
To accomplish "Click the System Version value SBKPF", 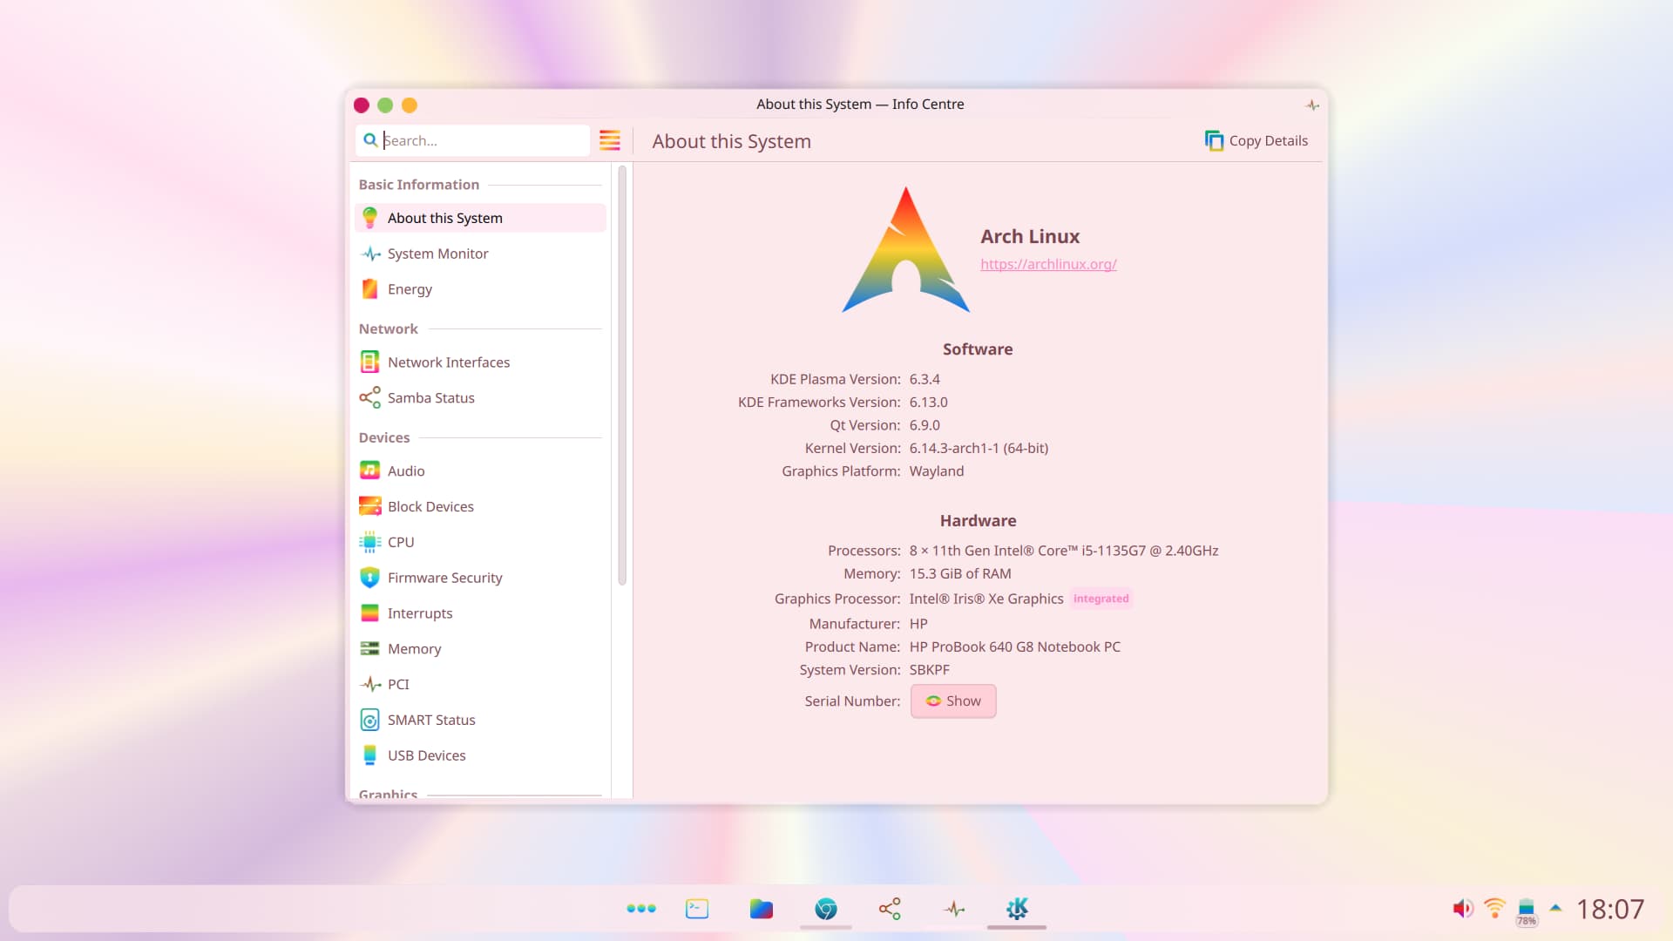I will 930,670.
